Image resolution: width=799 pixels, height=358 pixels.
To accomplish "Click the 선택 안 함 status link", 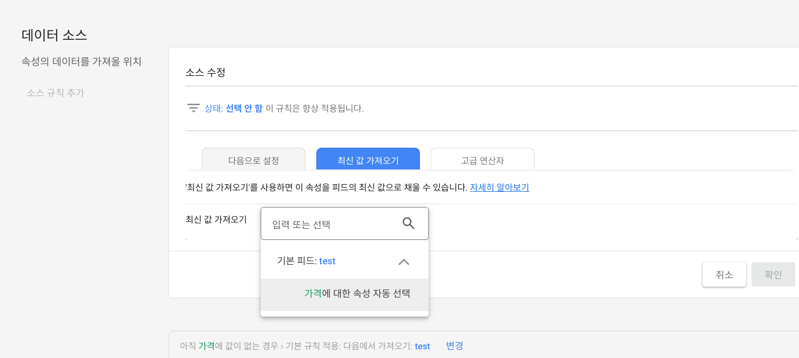I will [244, 108].
